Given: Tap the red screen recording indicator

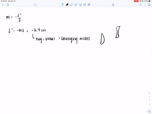Looking at the screenshot, I should (136, 1).
